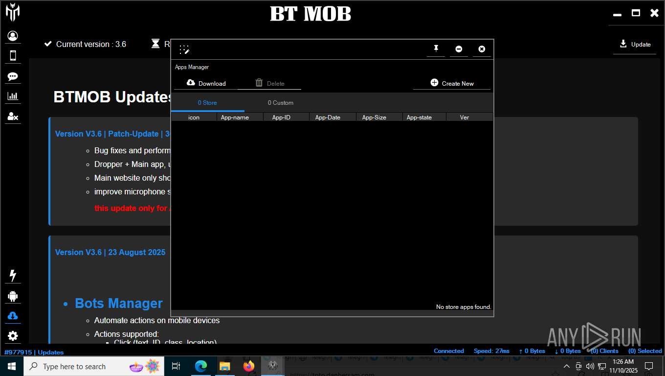The image size is (665, 376).
Task: Click the magic wand selection icon
Action: (184, 49)
